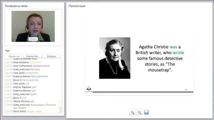Screen dimensions: 214x120
Task: Click Sveta_sveta kom's 'Агата умерла' message
Action: click(31, 106)
